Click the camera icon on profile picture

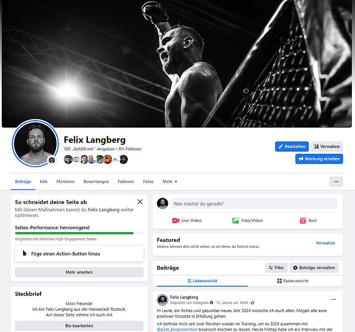[x=52, y=160]
